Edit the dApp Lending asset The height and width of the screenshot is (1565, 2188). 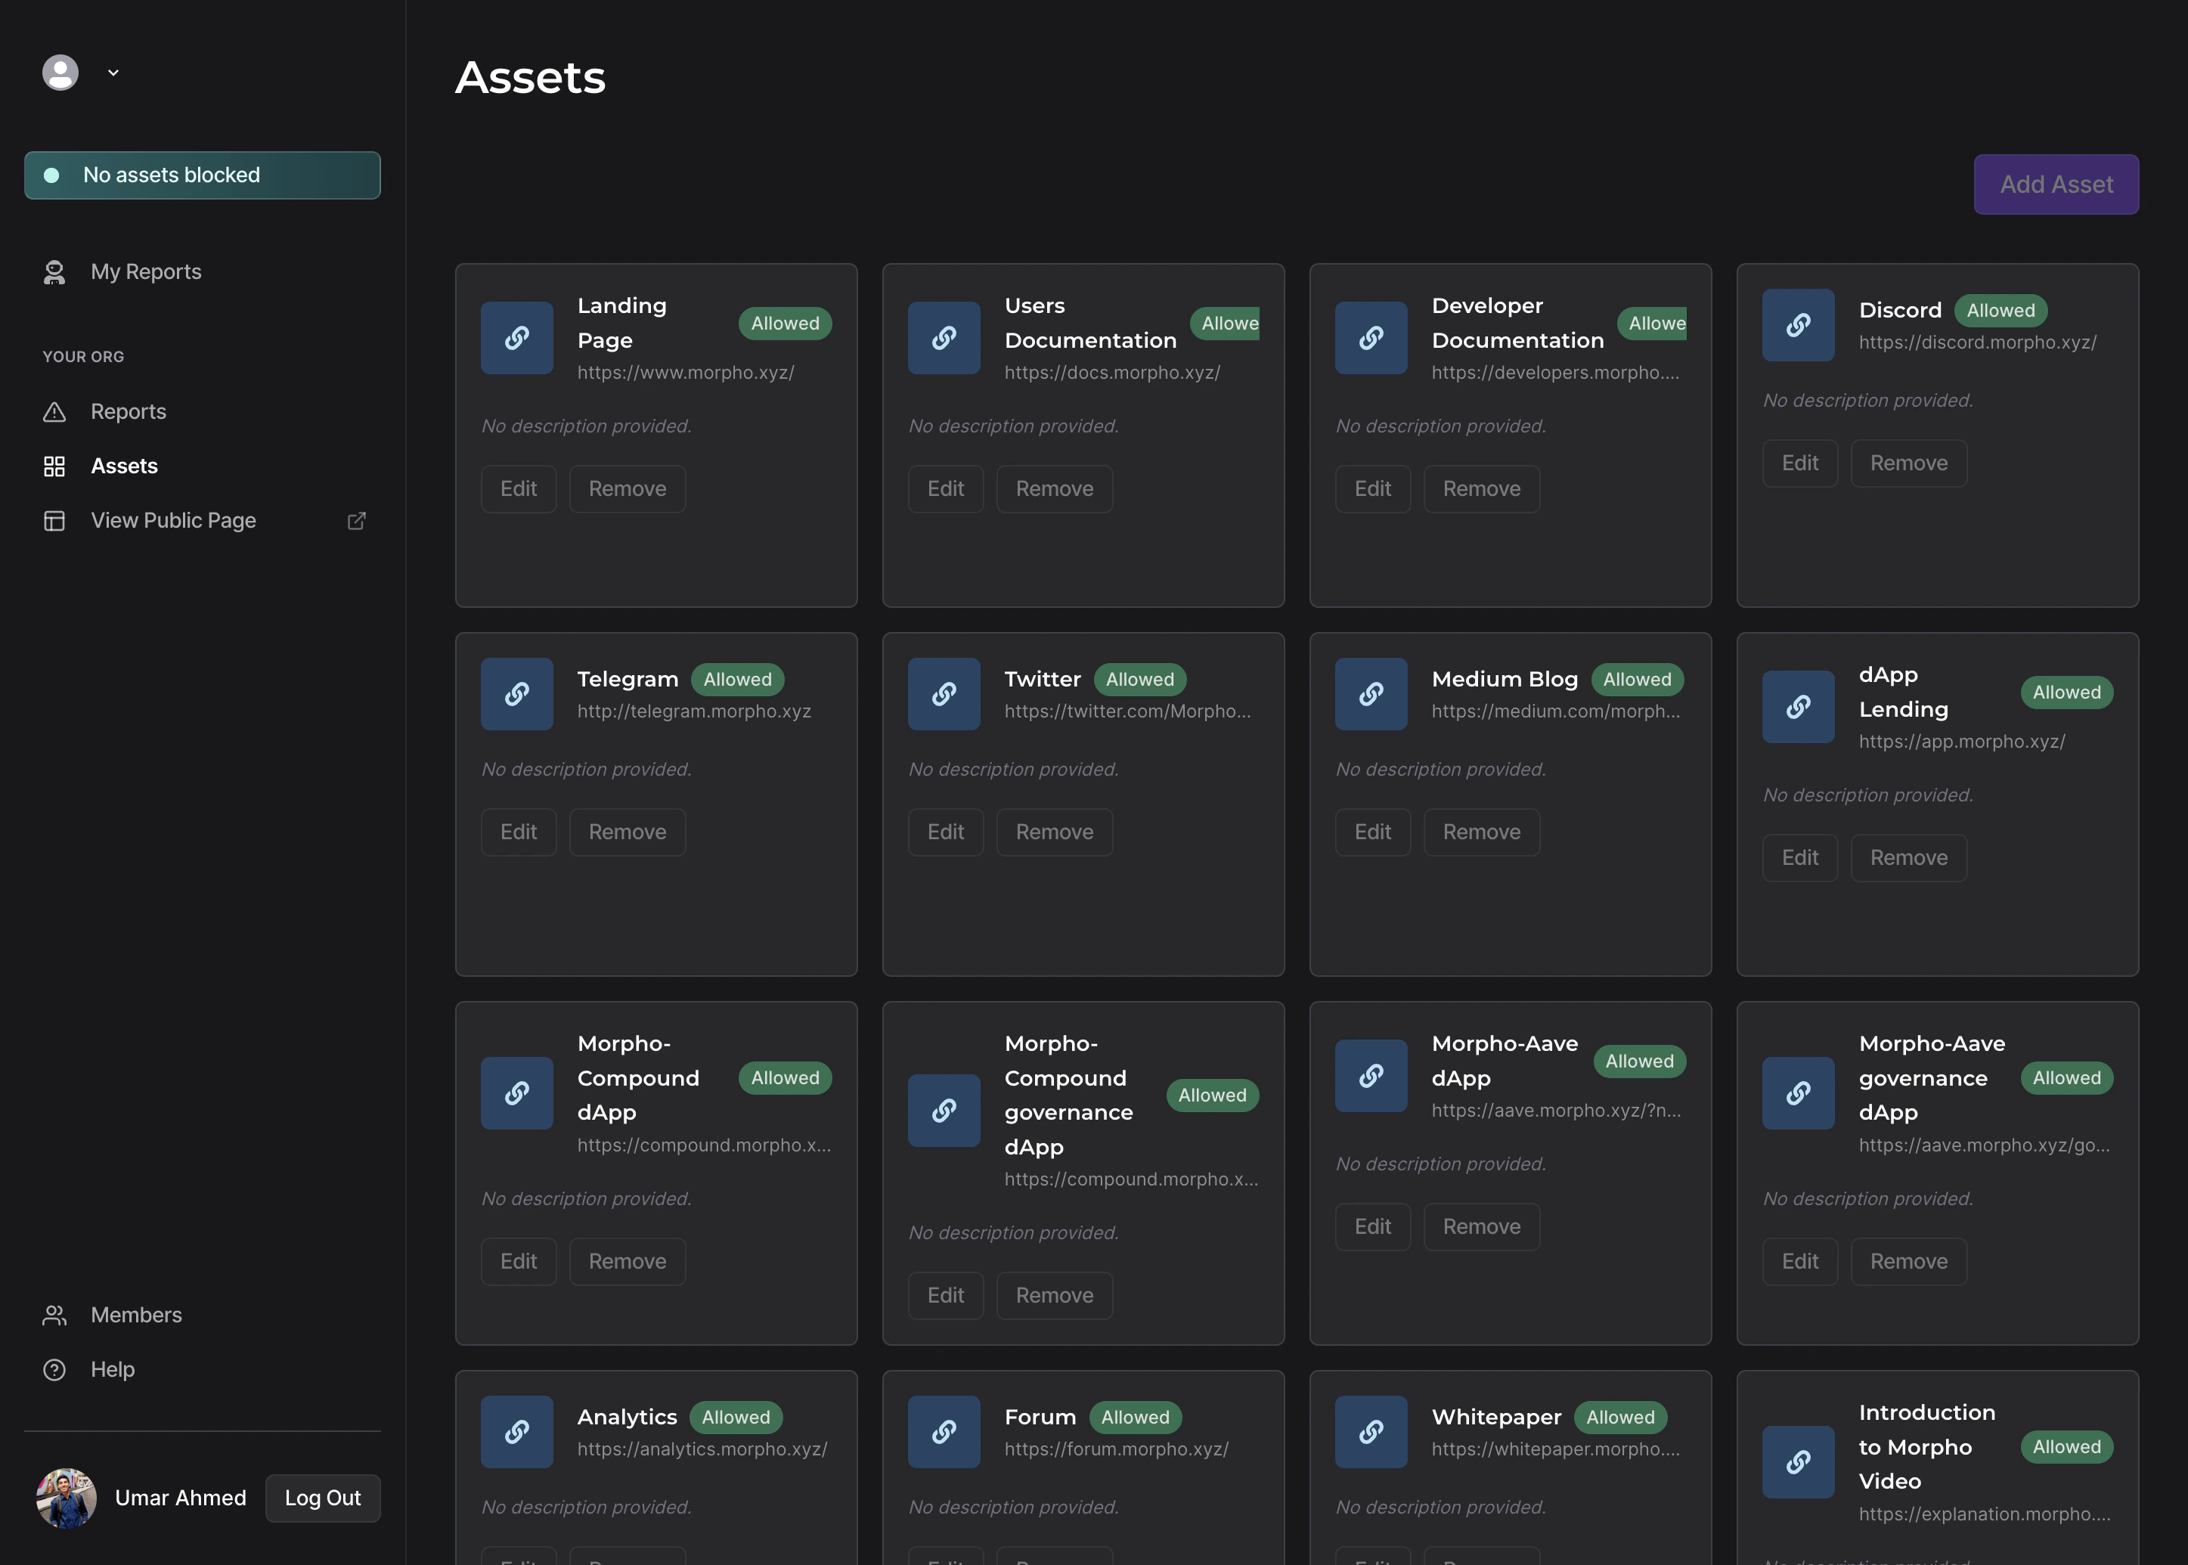(1799, 857)
